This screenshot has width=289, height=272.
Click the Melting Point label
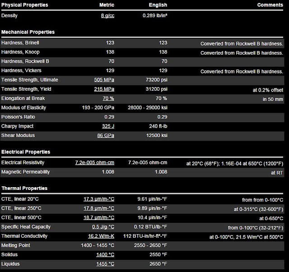(x=16, y=245)
